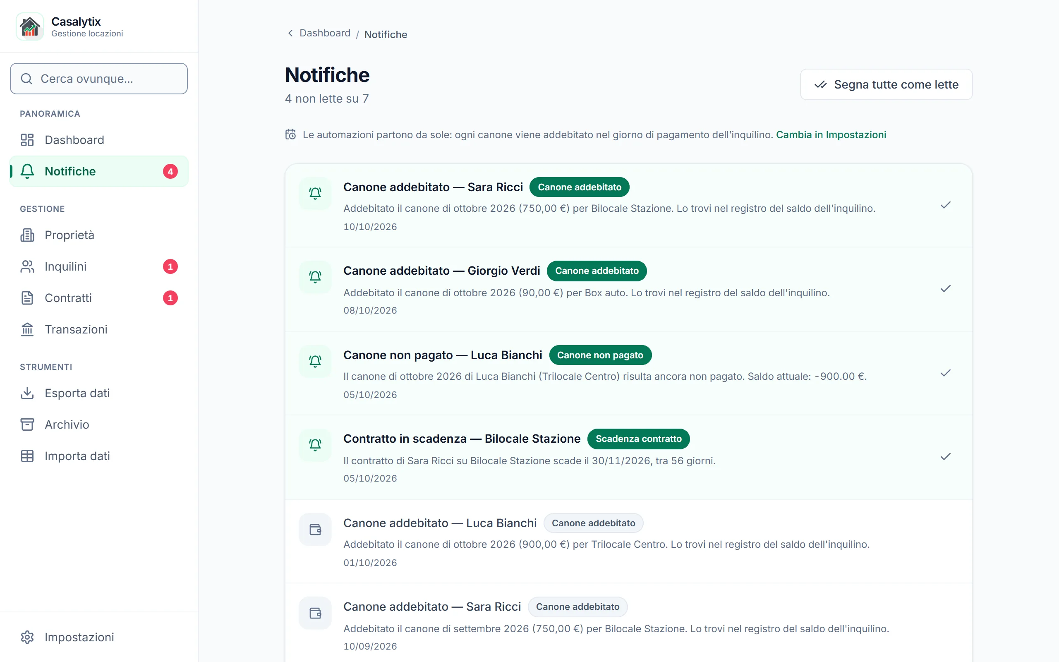Follow the Cambia in Impostazioni link

831,135
